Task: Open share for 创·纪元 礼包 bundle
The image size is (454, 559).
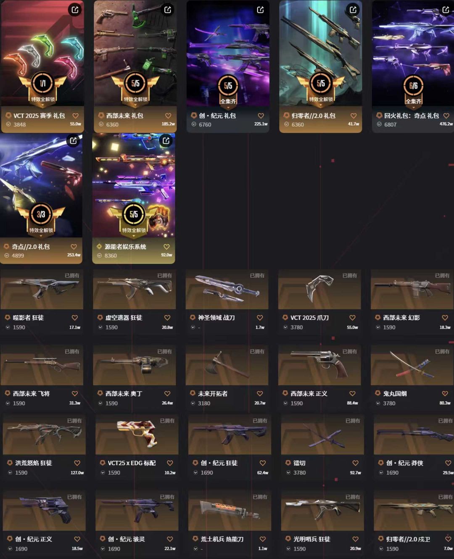Action: (260, 10)
